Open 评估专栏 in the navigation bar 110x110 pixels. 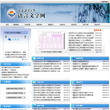point(62,25)
